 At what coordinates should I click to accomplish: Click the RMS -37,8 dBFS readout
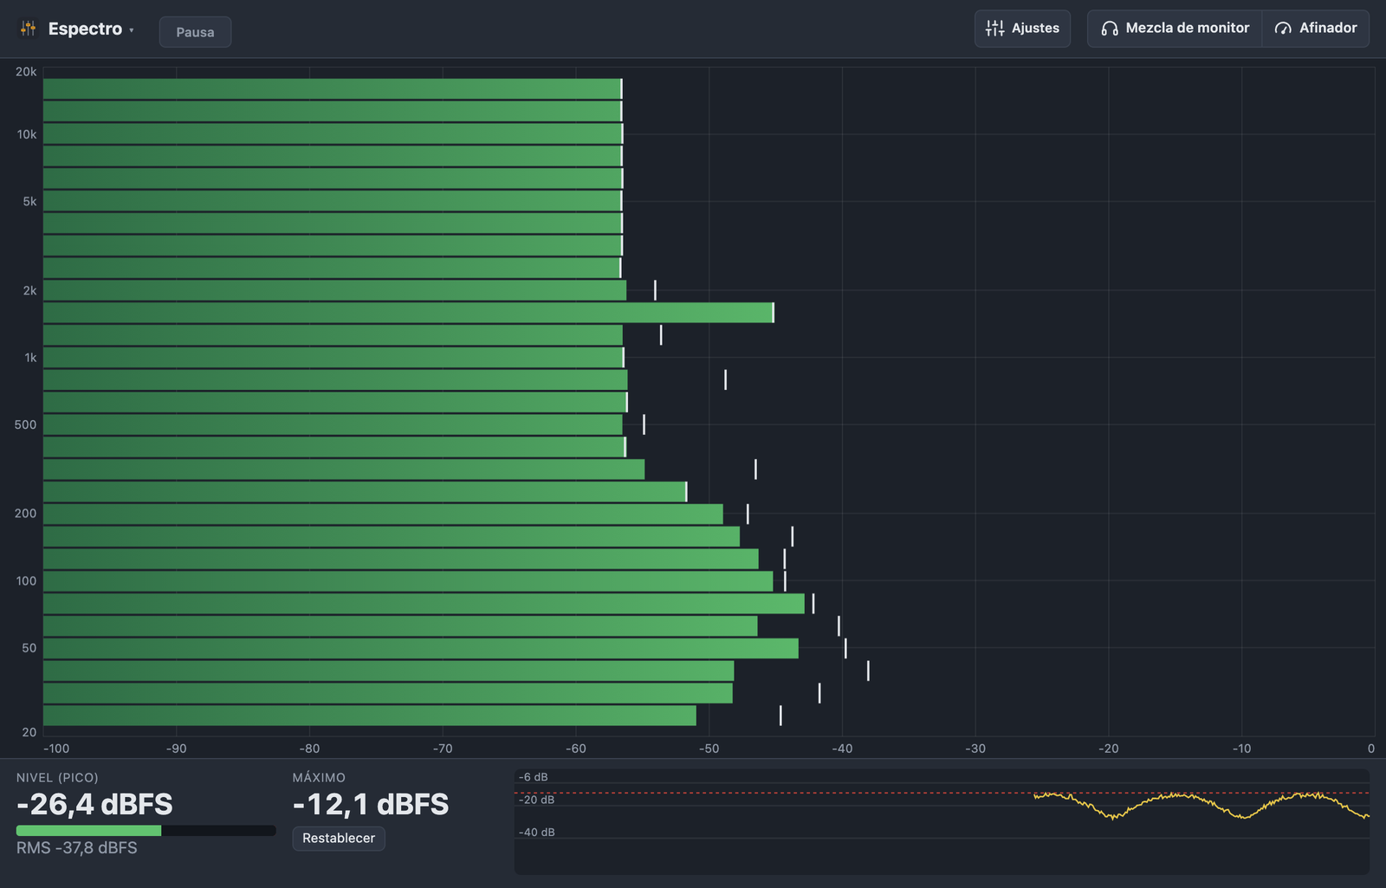pyautogui.click(x=77, y=847)
